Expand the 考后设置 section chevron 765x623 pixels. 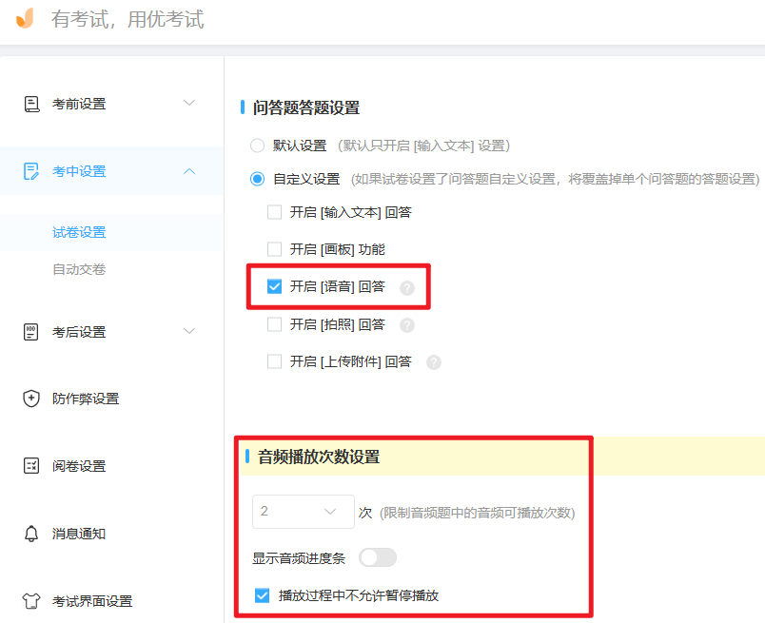pyautogui.click(x=189, y=331)
